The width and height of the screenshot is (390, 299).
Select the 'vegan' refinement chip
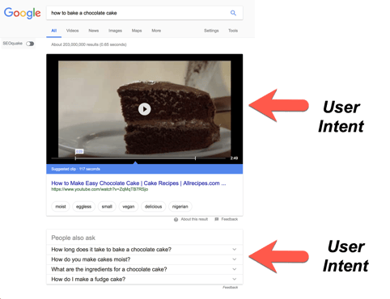click(x=129, y=207)
